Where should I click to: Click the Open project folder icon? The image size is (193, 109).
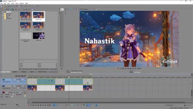[x=4, y=6]
